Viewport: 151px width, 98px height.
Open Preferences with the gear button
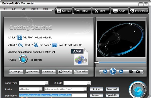(x=139, y=11)
